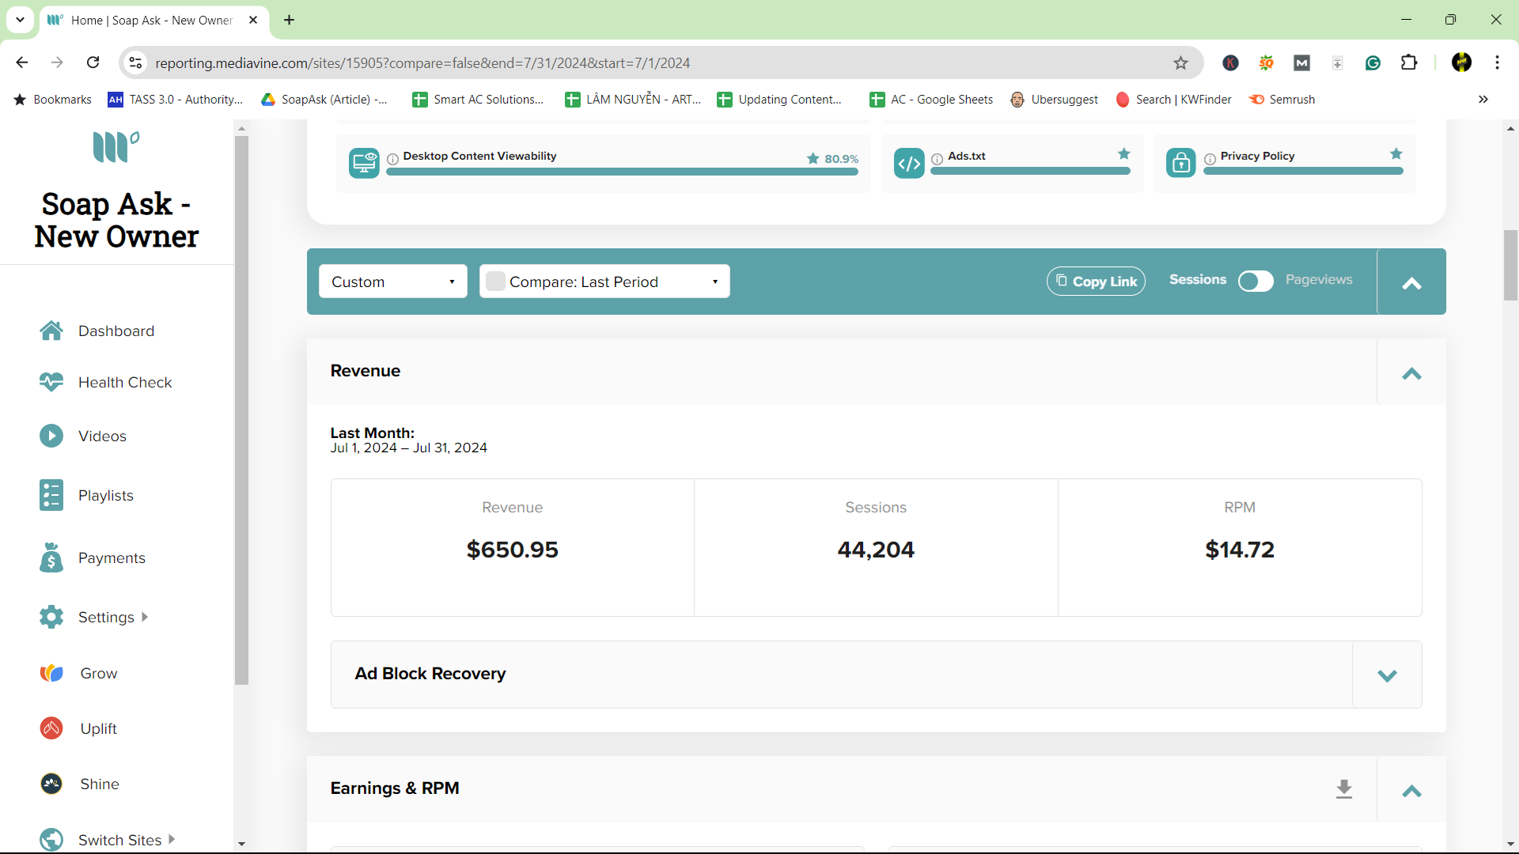Screen dimensions: 1519x854
Task: Expand the Settings submenu arrow
Action: click(x=145, y=617)
